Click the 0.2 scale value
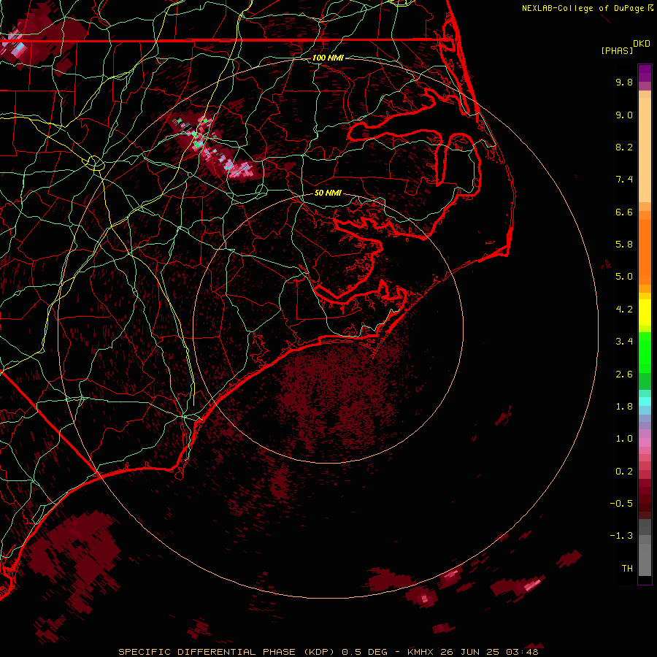The height and width of the screenshot is (657, 657). tap(624, 472)
